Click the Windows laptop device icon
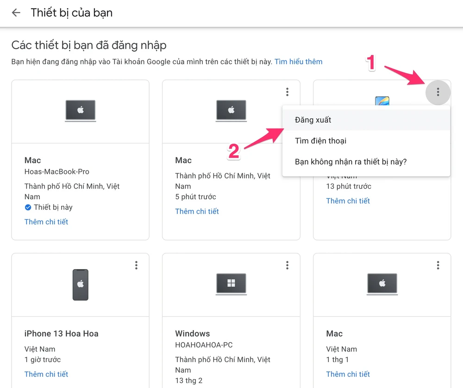The height and width of the screenshot is (388, 463). pos(231,283)
